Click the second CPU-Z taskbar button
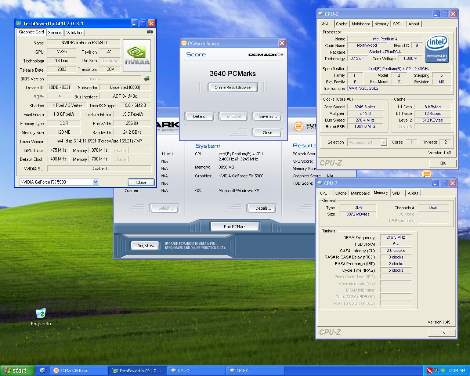Image resolution: width=470 pixels, height=376 pixels. 256,370
